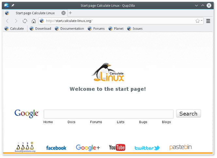Open the pastebin logo link
The image size is (217, 158).
[x=180, y=147]
